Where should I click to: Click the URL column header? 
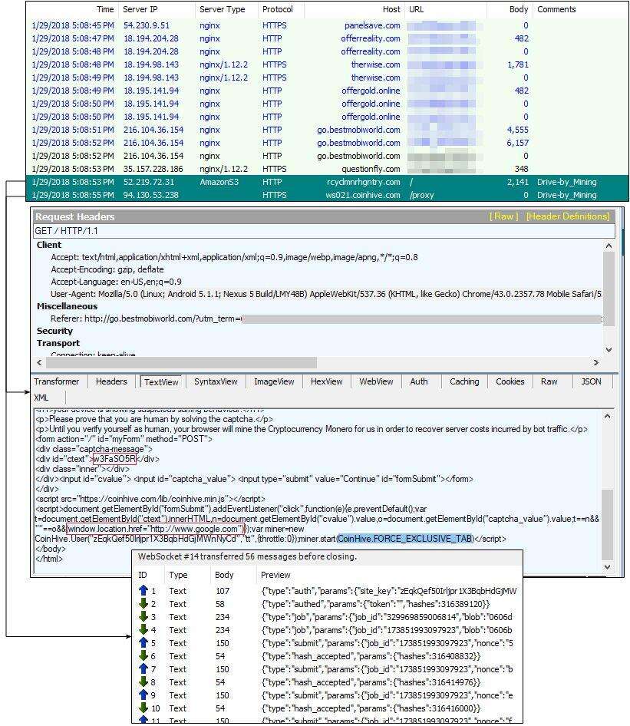pos(416,9)
